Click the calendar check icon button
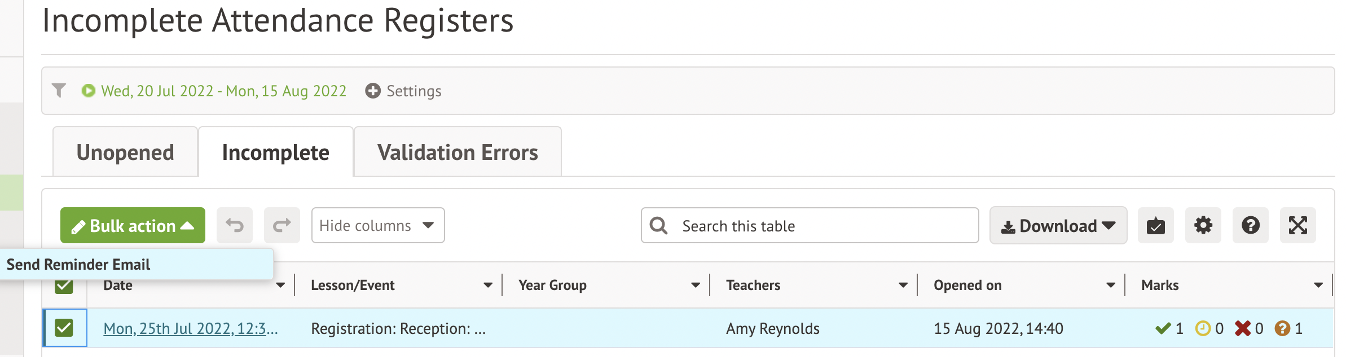Viewport: 1346px width, 357px height. point(1155,226)
